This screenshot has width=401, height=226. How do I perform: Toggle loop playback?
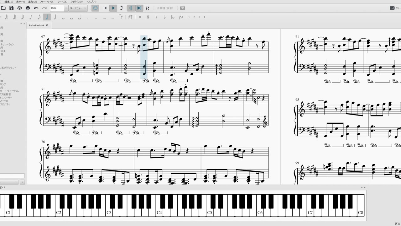click(121, 8)
